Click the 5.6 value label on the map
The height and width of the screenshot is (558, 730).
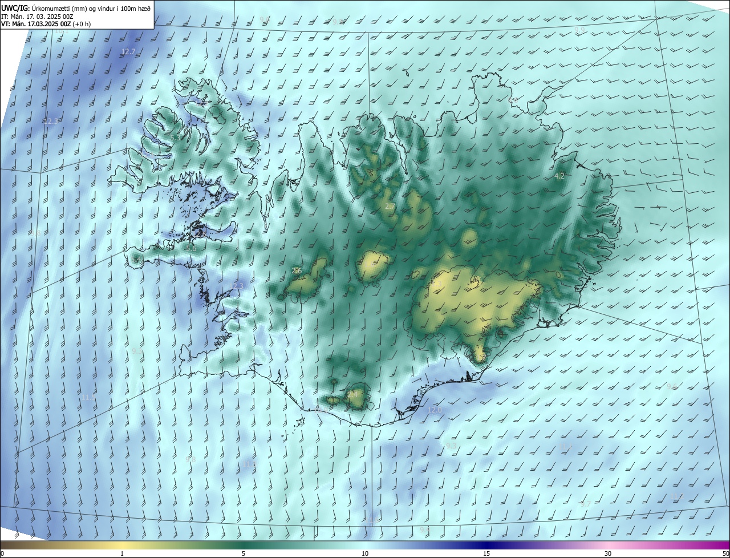click(x=191, y=249)
